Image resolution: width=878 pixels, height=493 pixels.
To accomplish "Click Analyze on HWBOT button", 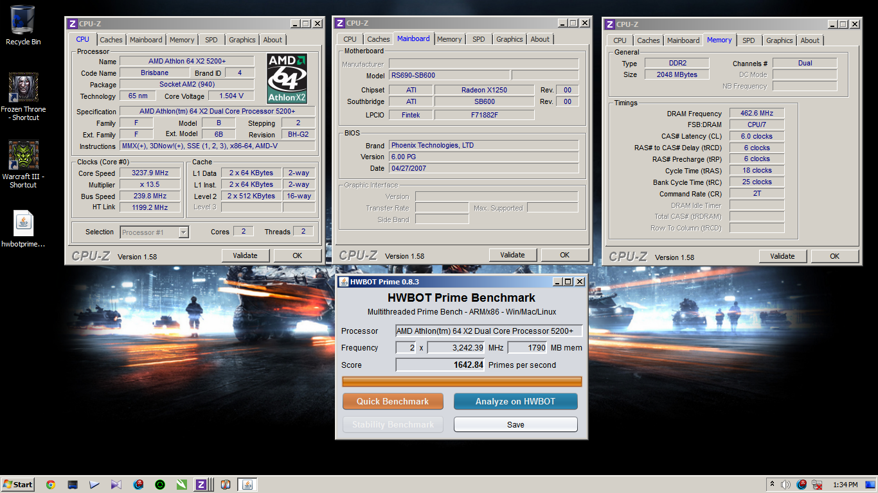I will click(515, 401).
